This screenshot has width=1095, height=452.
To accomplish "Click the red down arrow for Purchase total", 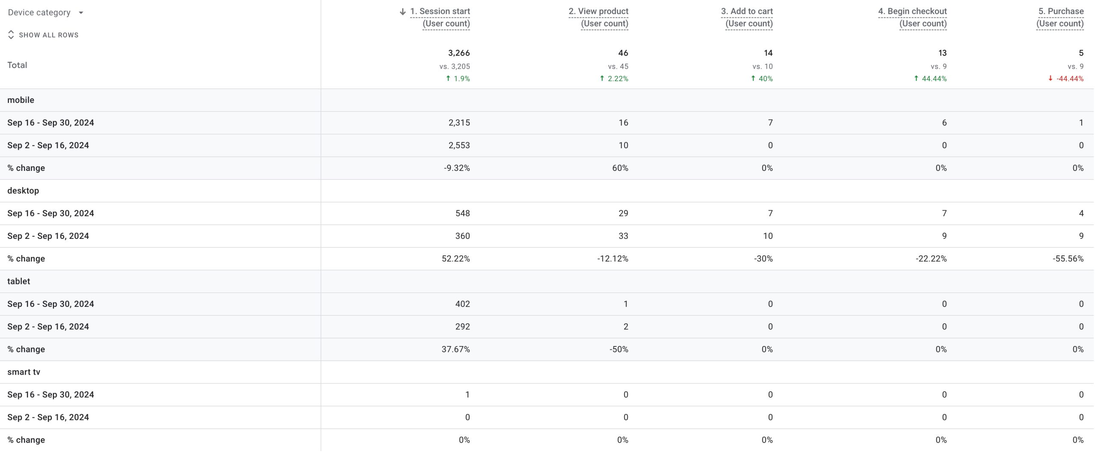I will coord(1050,78).
